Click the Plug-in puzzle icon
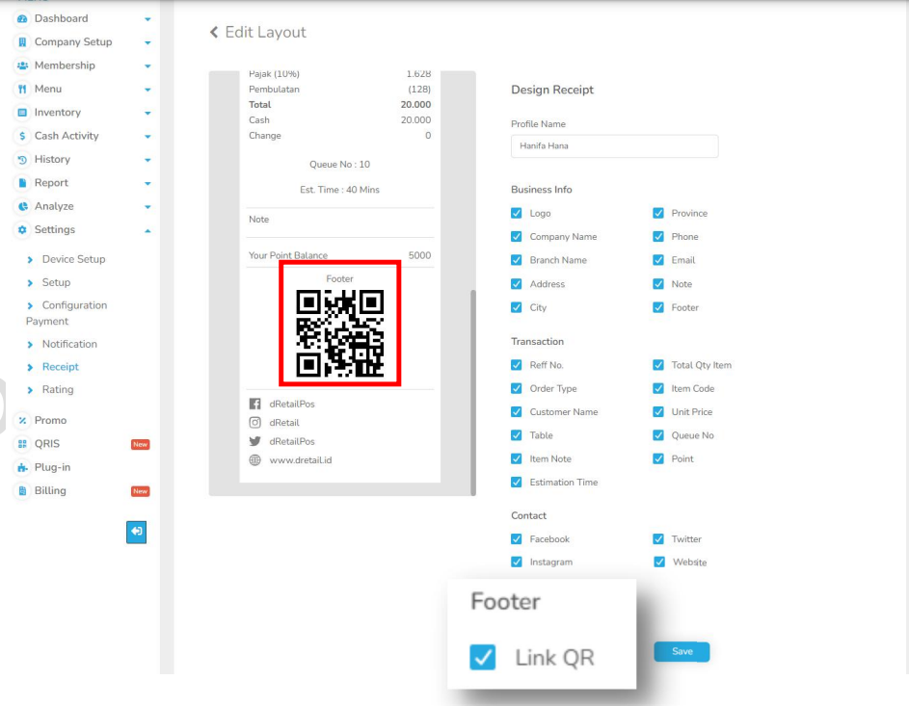 coord(22,467)
